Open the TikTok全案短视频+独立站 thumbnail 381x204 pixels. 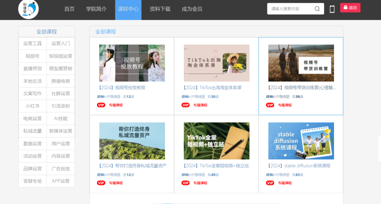217,141
